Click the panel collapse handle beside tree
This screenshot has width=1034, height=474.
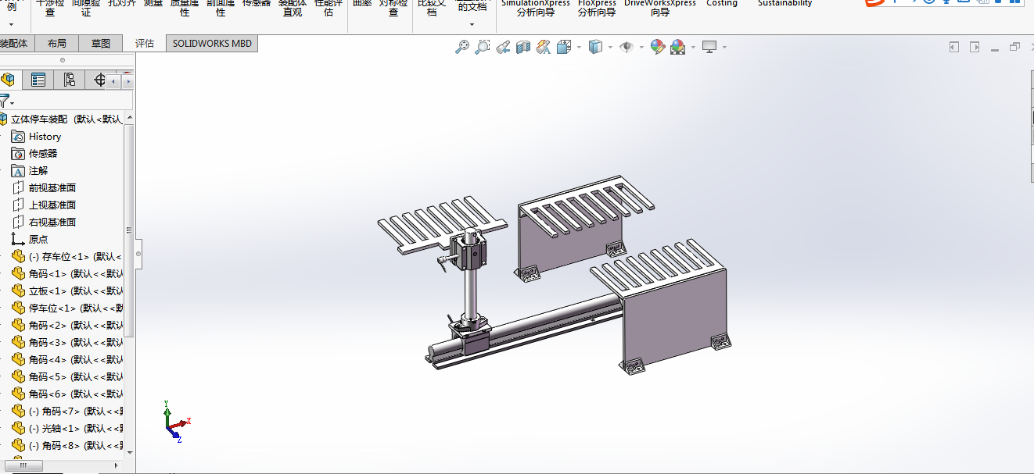139,254
